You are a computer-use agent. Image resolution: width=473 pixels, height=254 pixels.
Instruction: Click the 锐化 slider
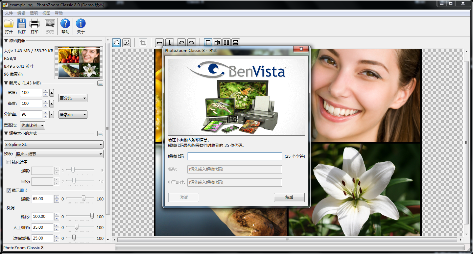point(81,216)
